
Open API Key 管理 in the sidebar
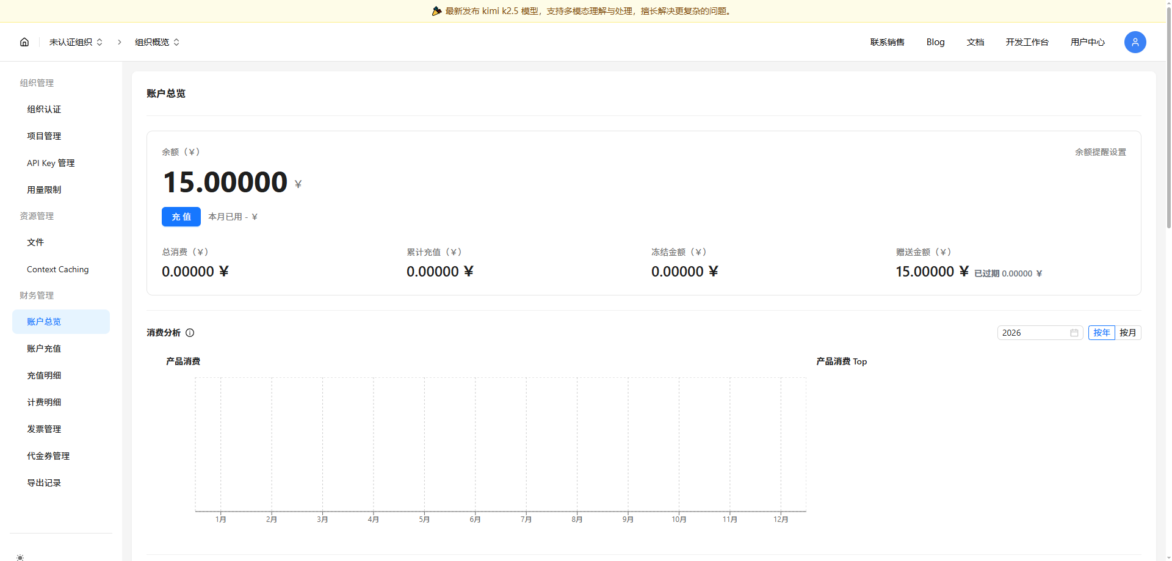coord(61,163)
